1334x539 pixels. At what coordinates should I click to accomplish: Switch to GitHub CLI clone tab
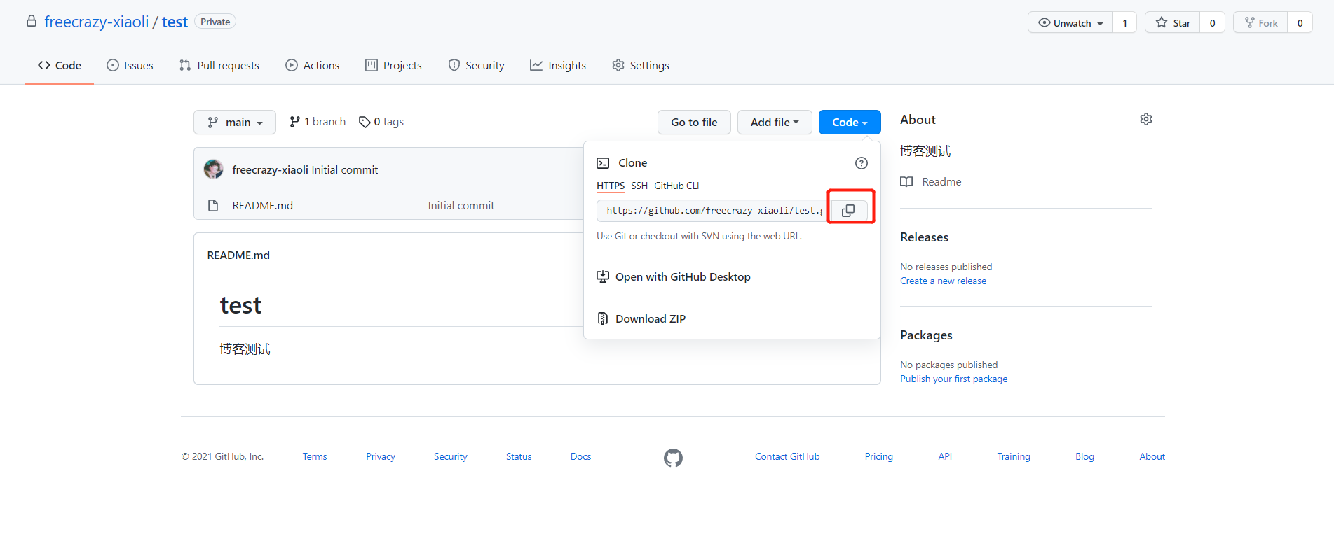tap(676, 186)
